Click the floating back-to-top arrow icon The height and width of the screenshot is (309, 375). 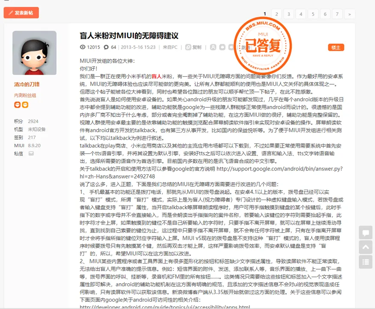click(x=366, y=247)
